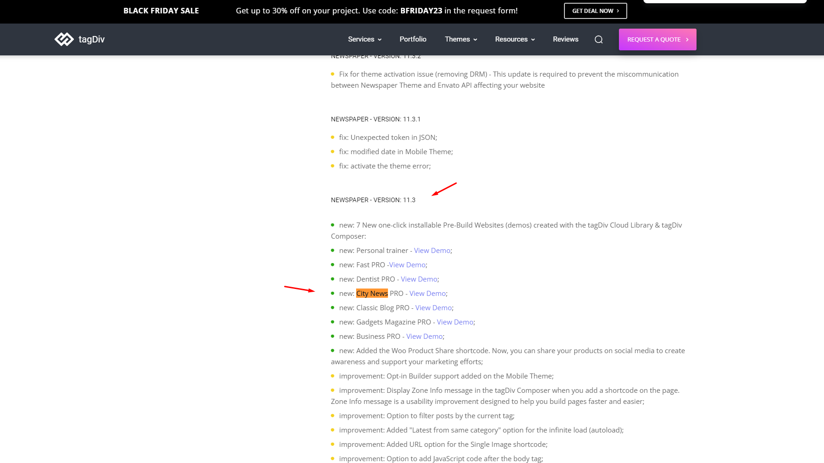Expand the Resources dropdown menu

(x=515, y=39)
